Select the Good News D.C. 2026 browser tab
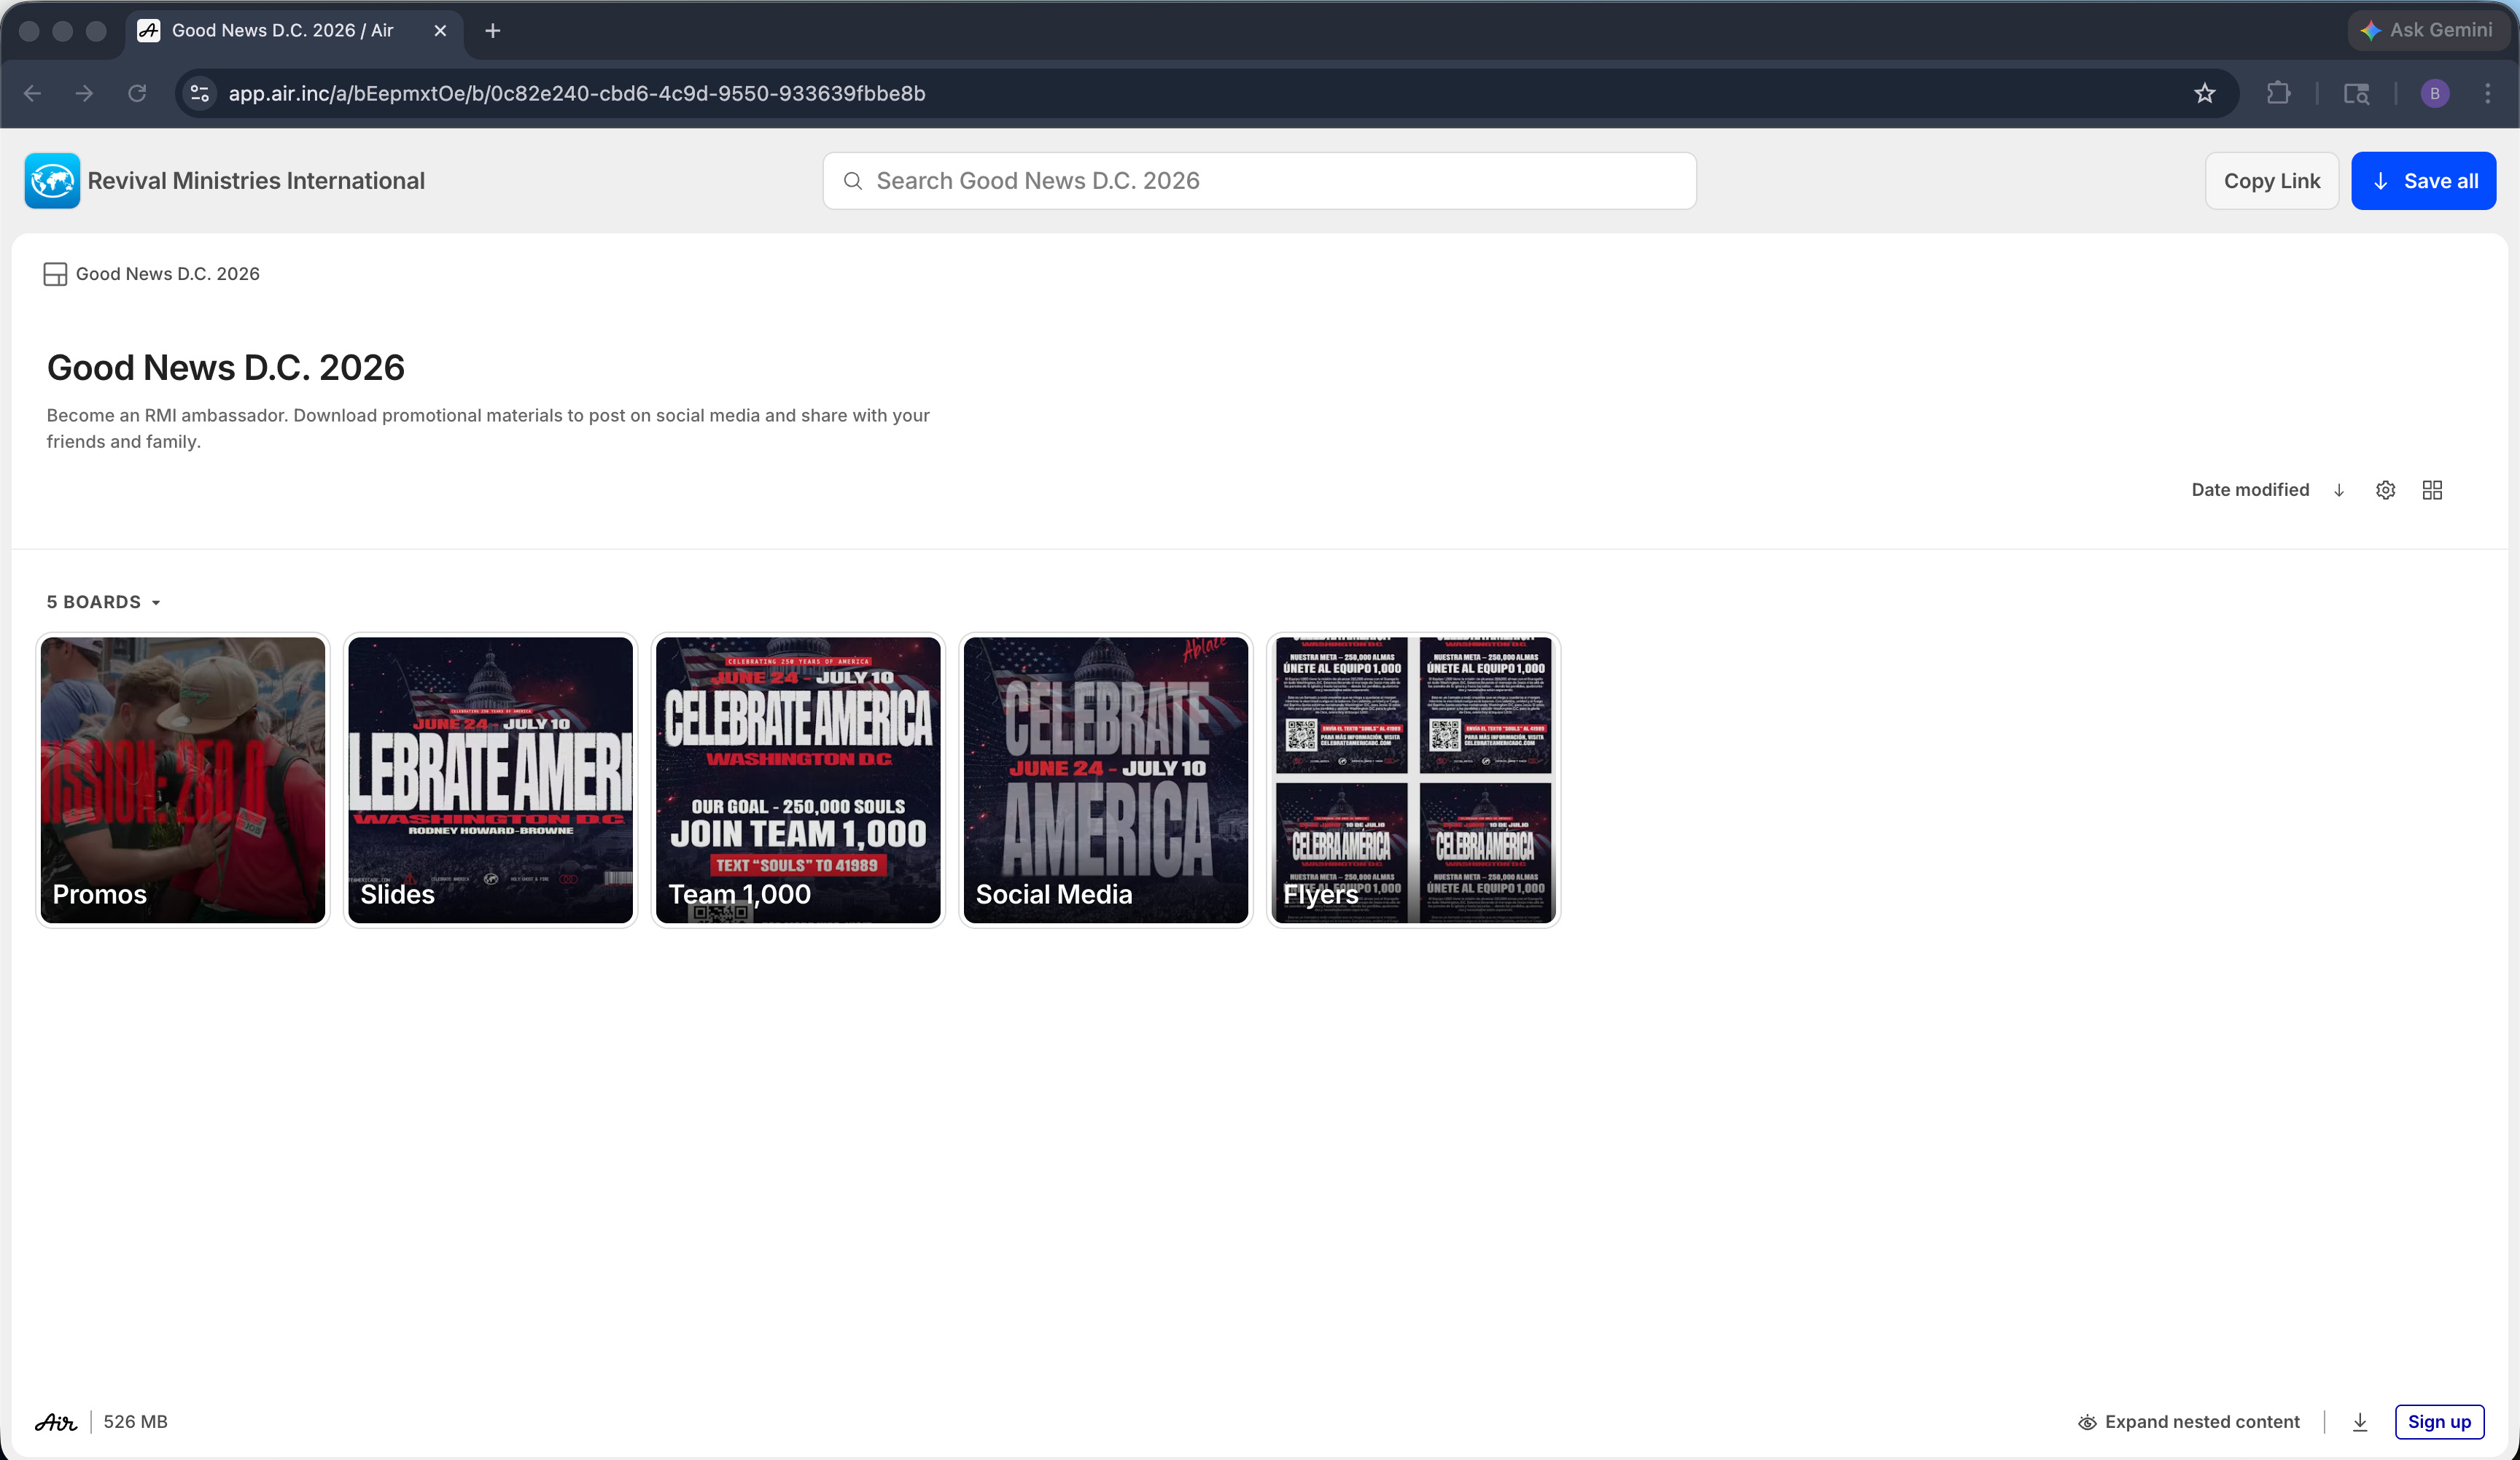2520x1460 pixels. [283, 30]
